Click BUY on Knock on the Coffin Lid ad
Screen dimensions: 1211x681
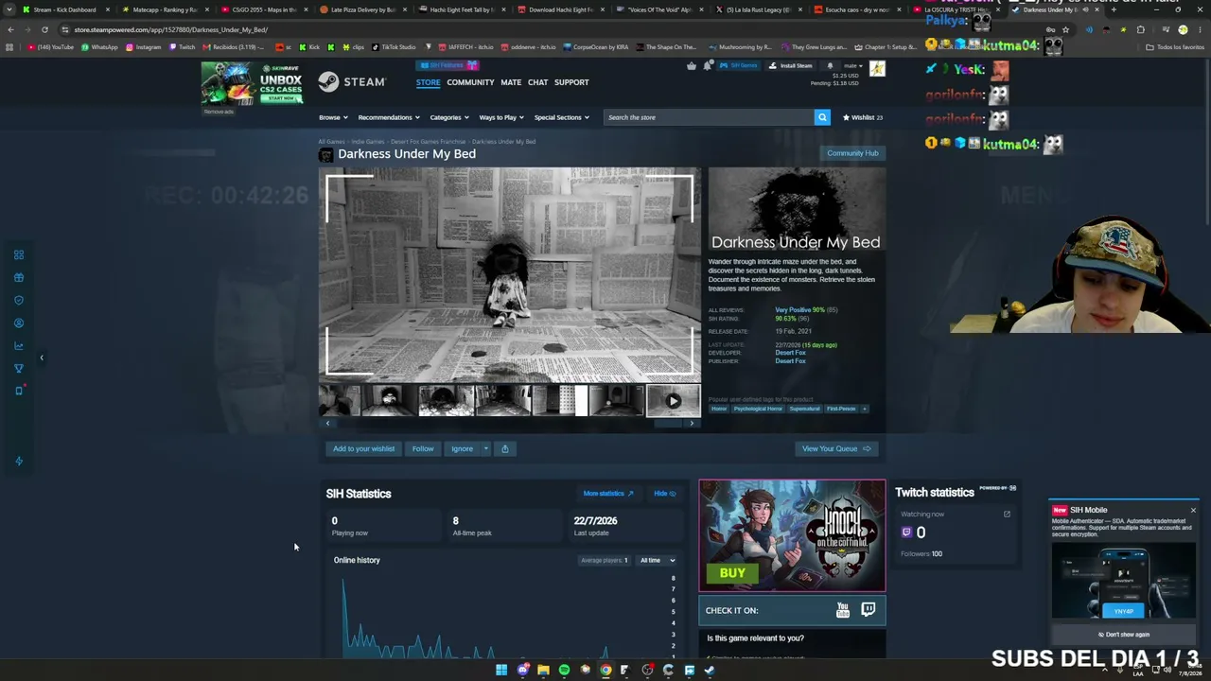(732, 573)
